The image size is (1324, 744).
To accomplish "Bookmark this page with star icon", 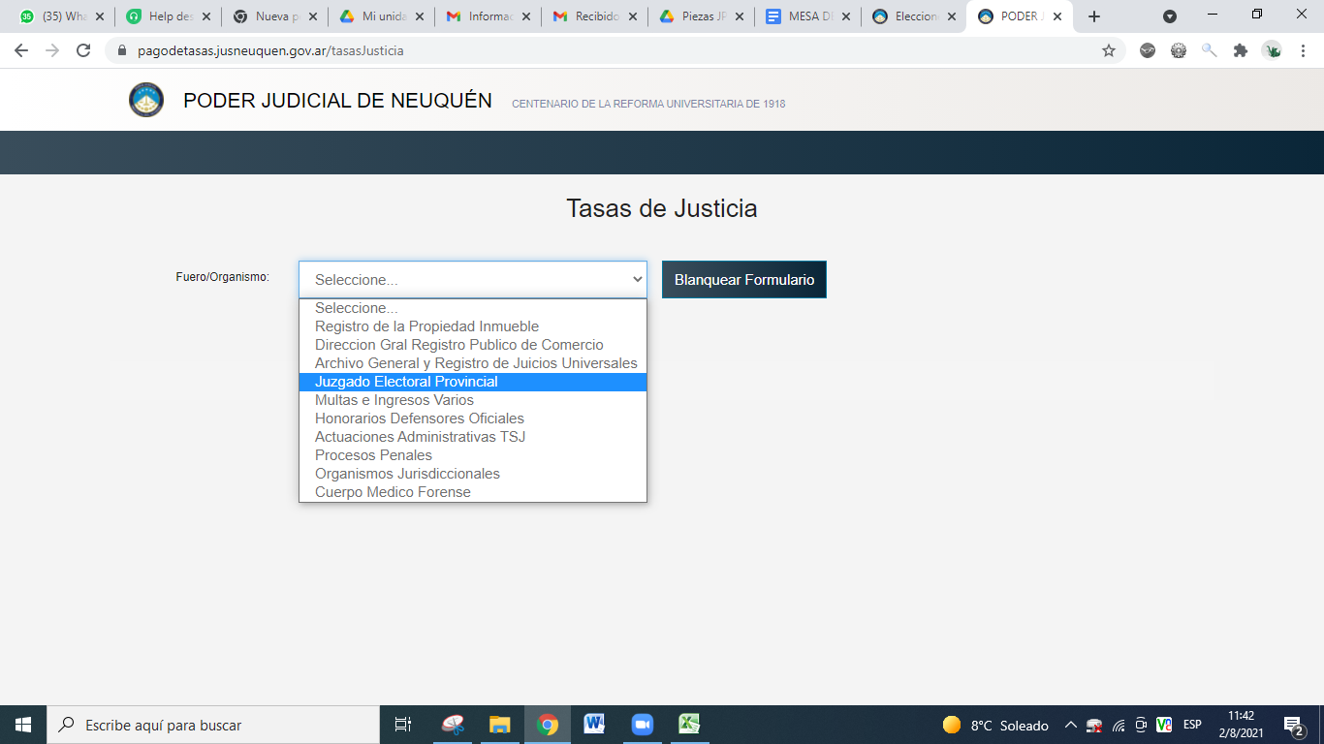I will [1109, 50].
